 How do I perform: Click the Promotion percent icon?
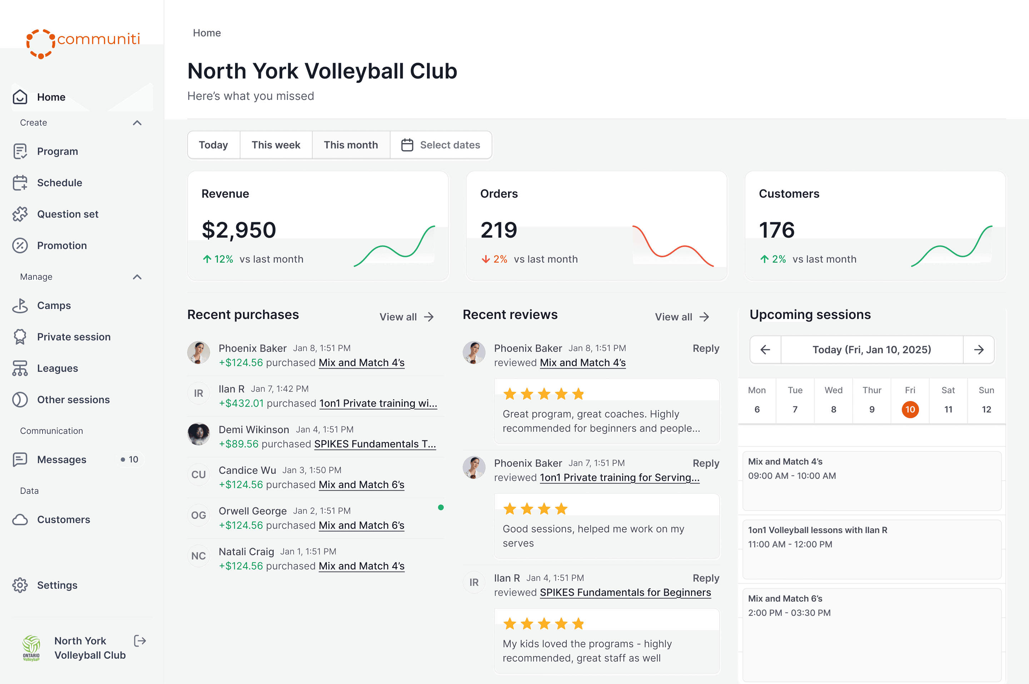(x=20, y=245)
